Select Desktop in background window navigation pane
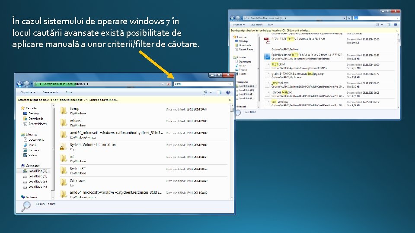415x233 pixels. point(243,41)
